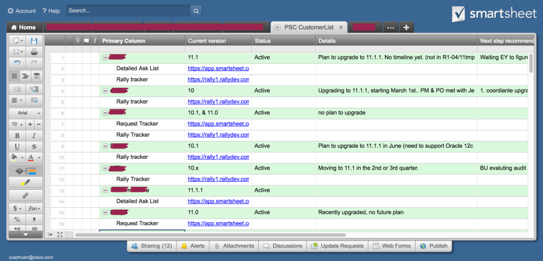The height and width of the screenshot is (261, 543).
Task: Apply red text color
Action: pos(31,158)
